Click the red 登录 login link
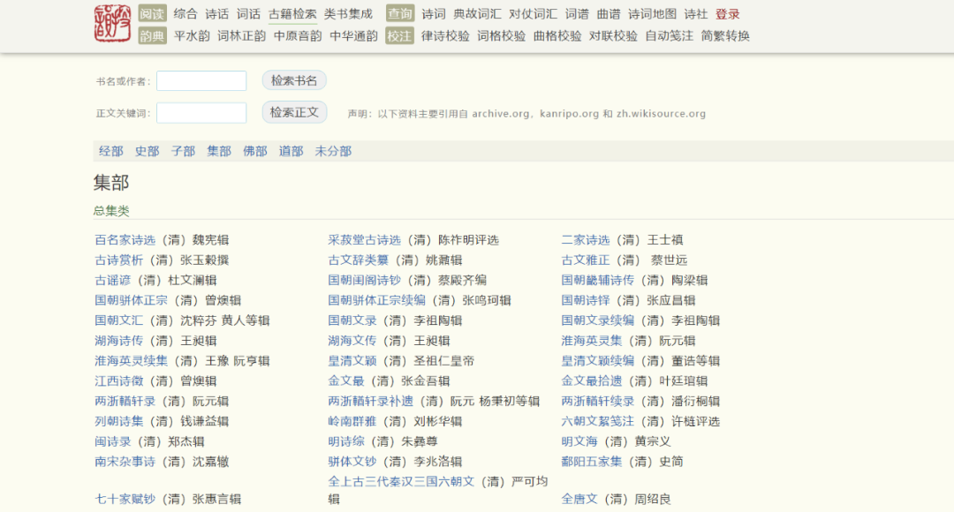Screen dimensions: 954x512 click(728, 14)
